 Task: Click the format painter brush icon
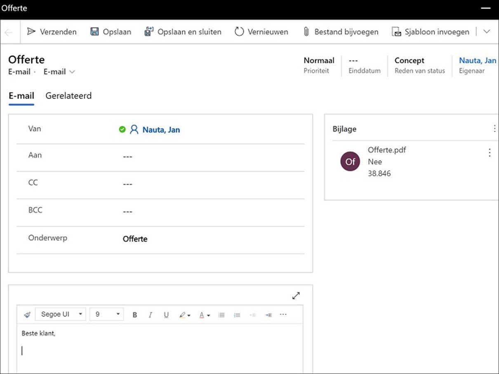[27, 315]
